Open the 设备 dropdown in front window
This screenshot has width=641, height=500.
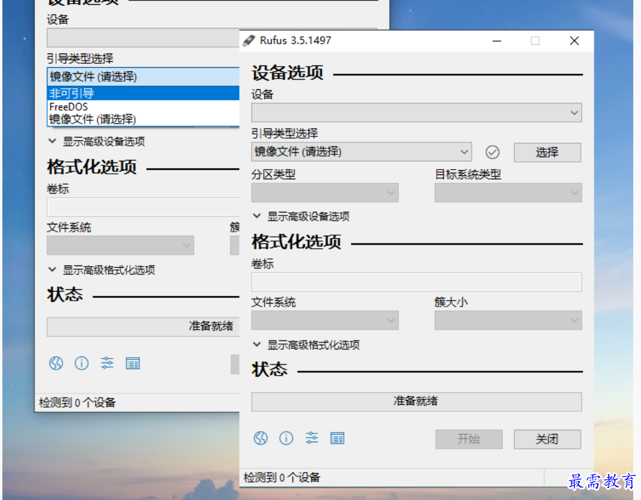[416, 112]
